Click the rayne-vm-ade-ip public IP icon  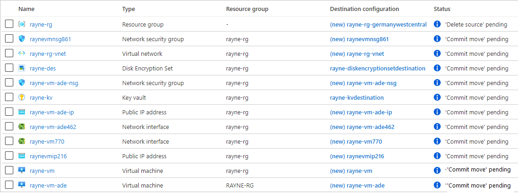point(22,112)
